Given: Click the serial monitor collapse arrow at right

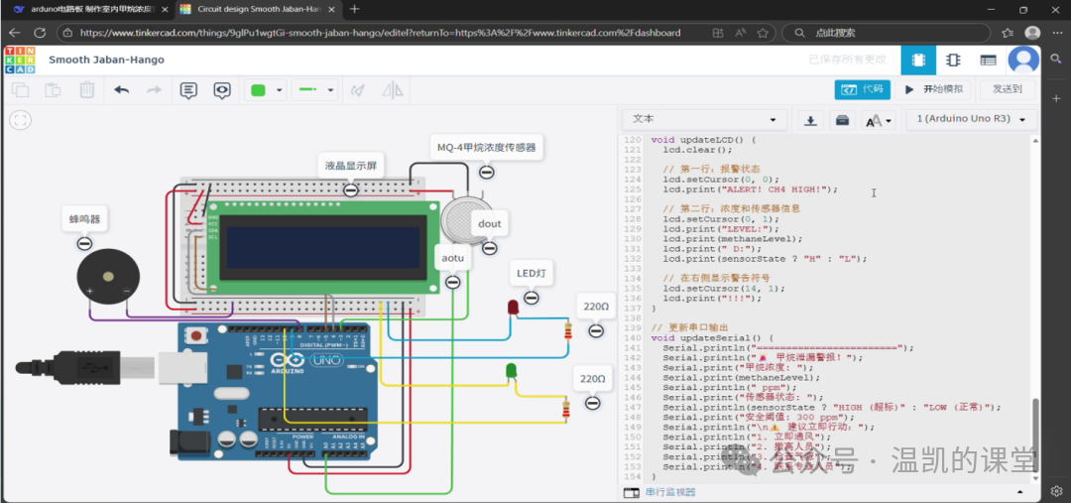Looking at the screenshot, I should pos(1021,492).
